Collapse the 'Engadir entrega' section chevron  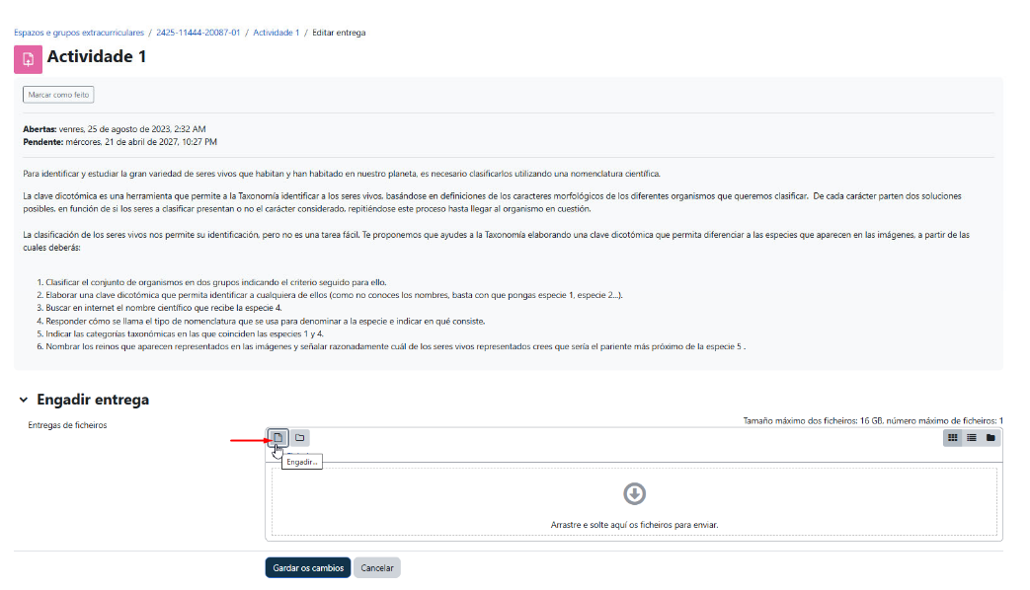(23, 401)
